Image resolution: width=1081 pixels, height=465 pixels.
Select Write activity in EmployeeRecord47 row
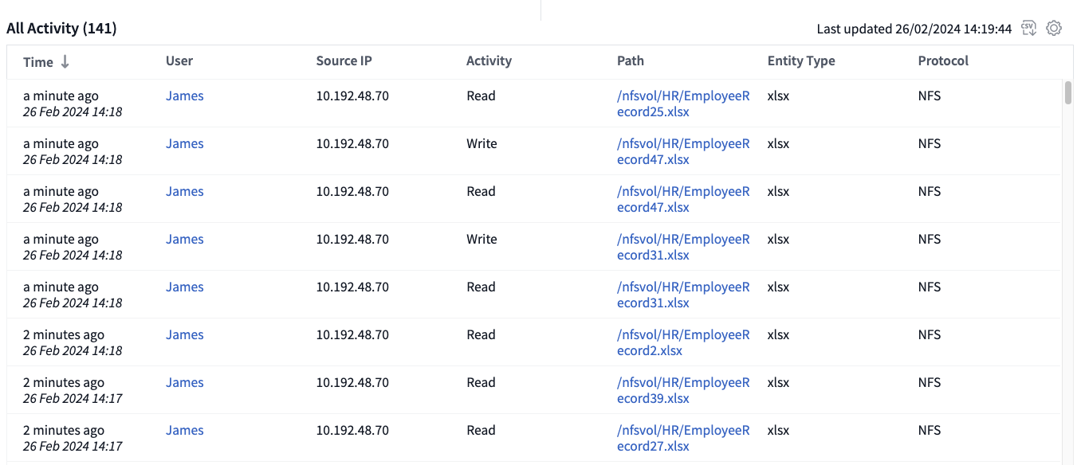(482, 143)
